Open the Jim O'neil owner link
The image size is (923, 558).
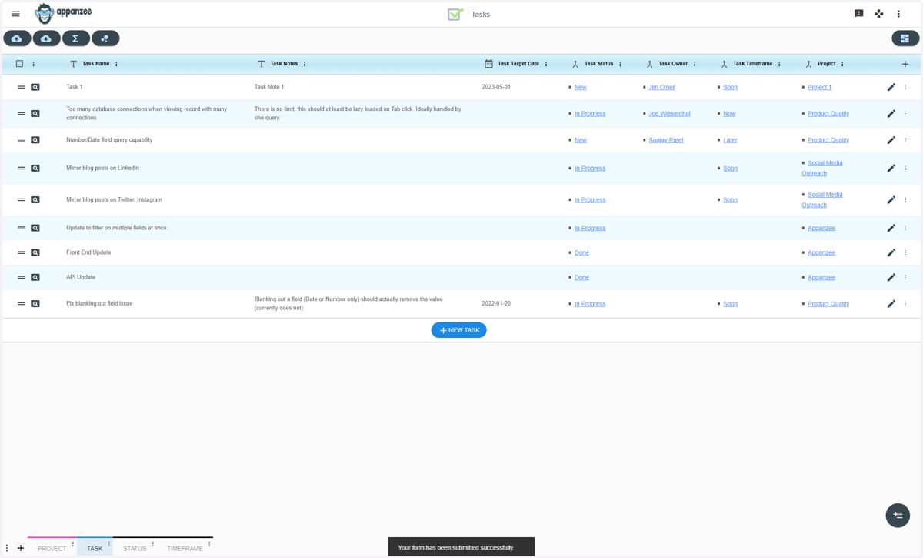click(661, 87)
